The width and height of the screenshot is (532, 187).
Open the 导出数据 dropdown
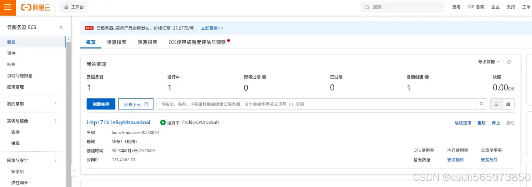[x=489, y=62]
